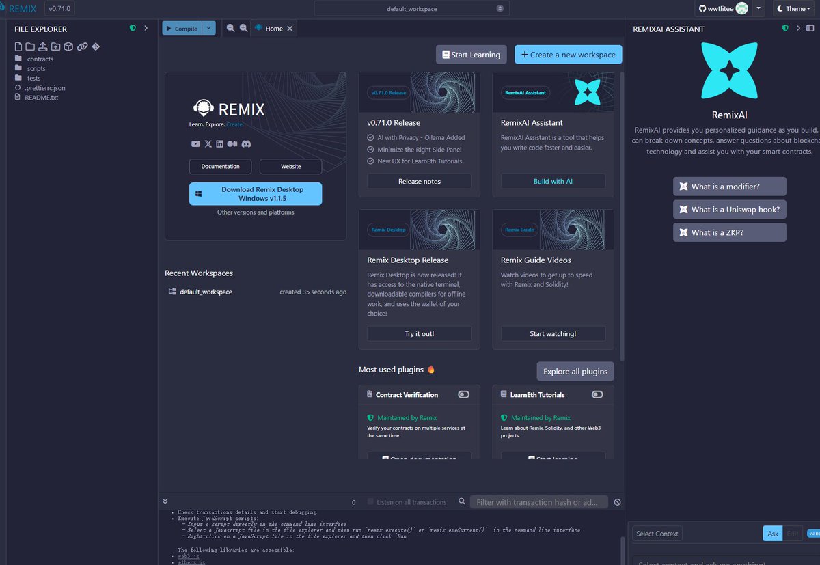820x565 pixels.
Task: Click the green shield in File Explorer header
Action: click(133, 29)
